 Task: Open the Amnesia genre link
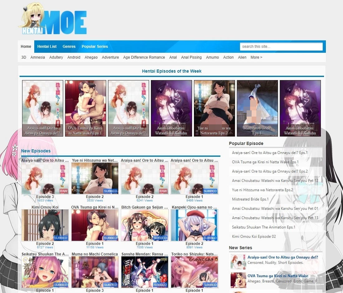tap(38, 57)
